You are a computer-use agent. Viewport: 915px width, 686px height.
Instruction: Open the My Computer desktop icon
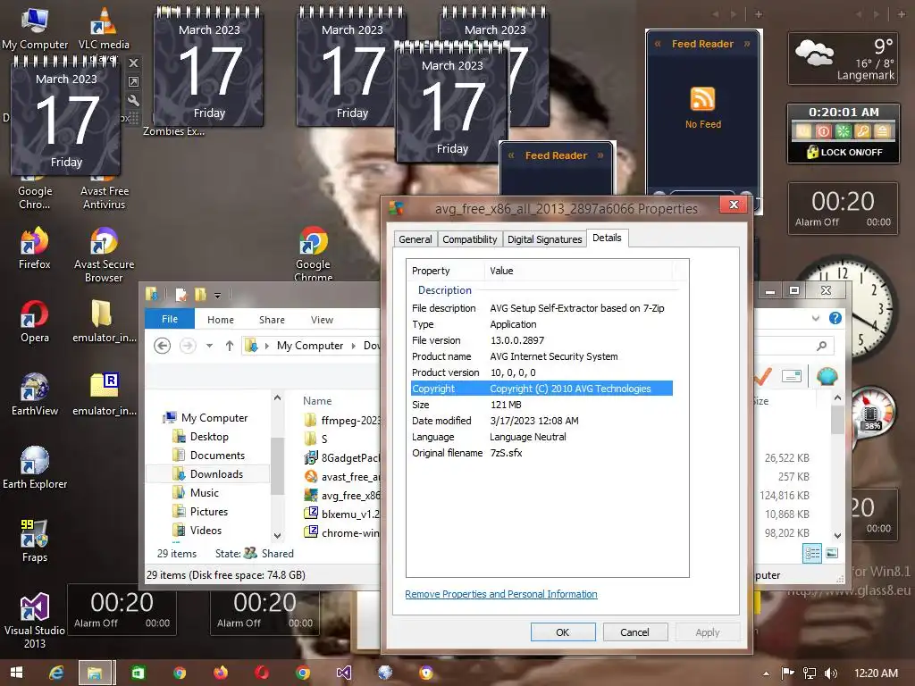pos(35,28)
